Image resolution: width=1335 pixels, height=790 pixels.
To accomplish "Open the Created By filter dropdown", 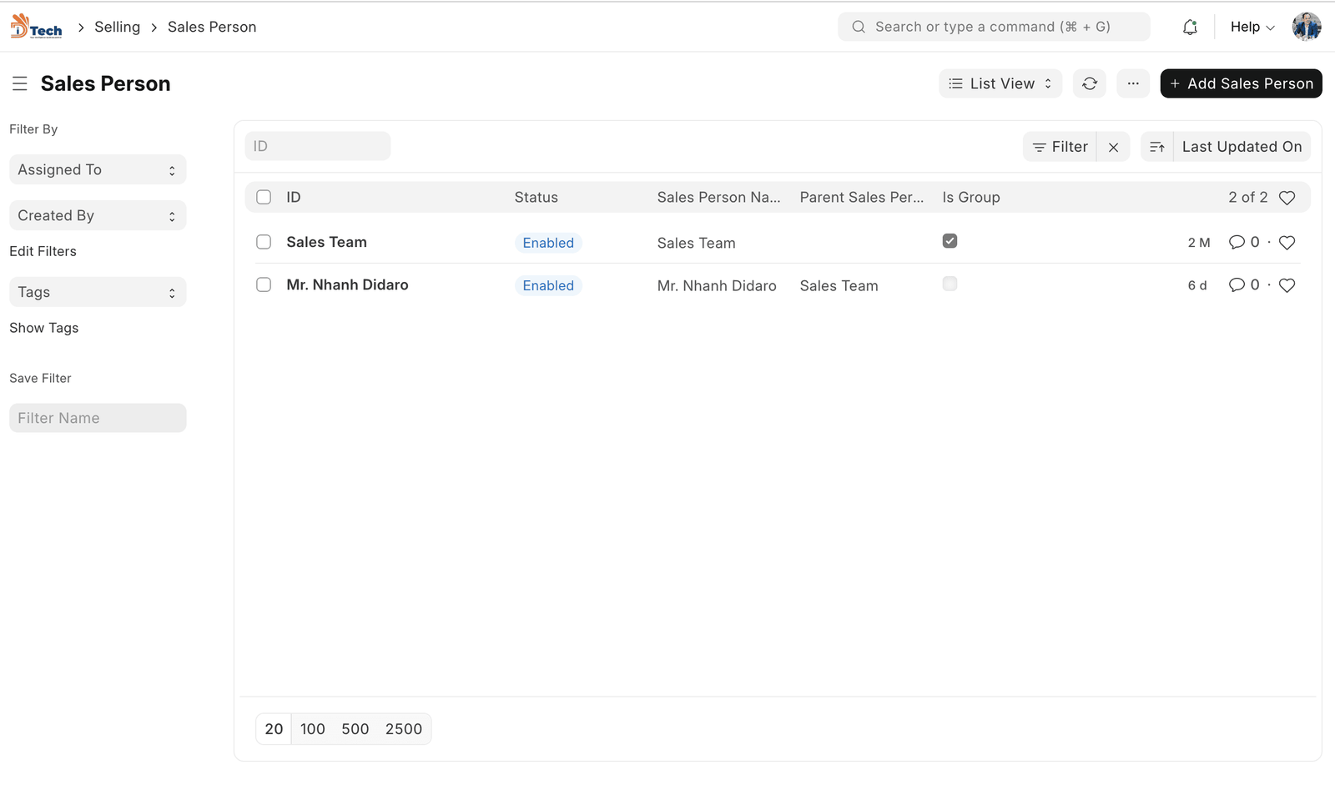I will (98, 216).
